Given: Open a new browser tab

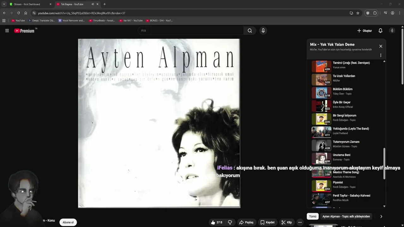Looking at the screenshot, I should (x=104, y=4).
